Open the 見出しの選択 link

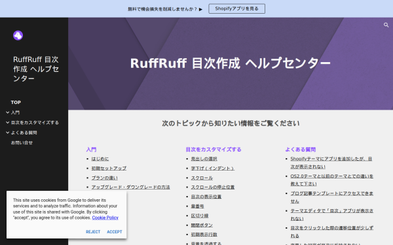(x=204, y=159)
